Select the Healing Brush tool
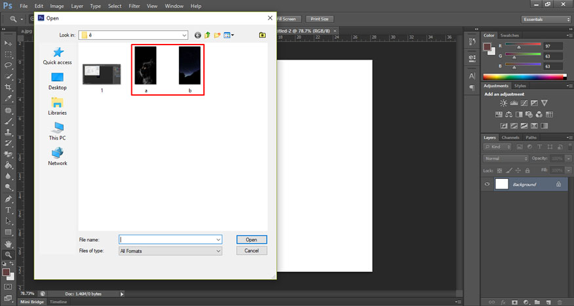 [x=8, y=110]
